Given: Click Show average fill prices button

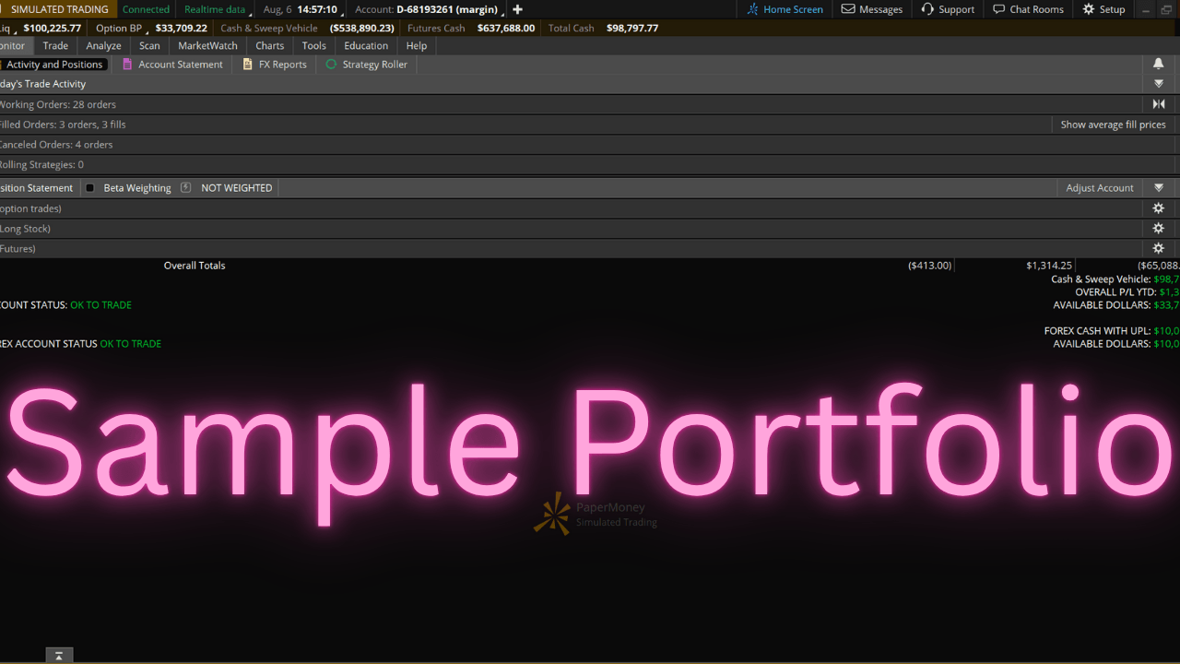Looking at the screenshot, I should click(x=1113, y=125).
